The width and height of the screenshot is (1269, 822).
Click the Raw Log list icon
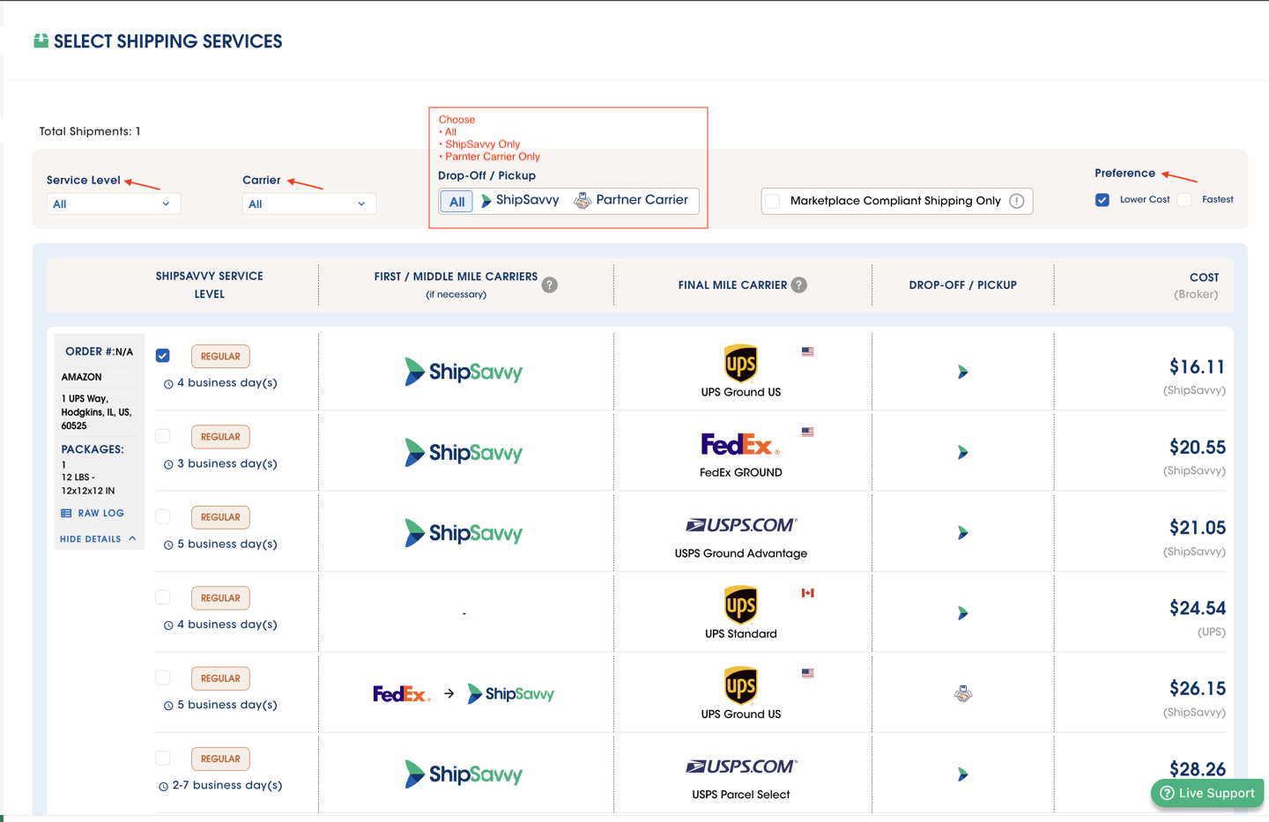pyautogui.click(x=66, y=513)
